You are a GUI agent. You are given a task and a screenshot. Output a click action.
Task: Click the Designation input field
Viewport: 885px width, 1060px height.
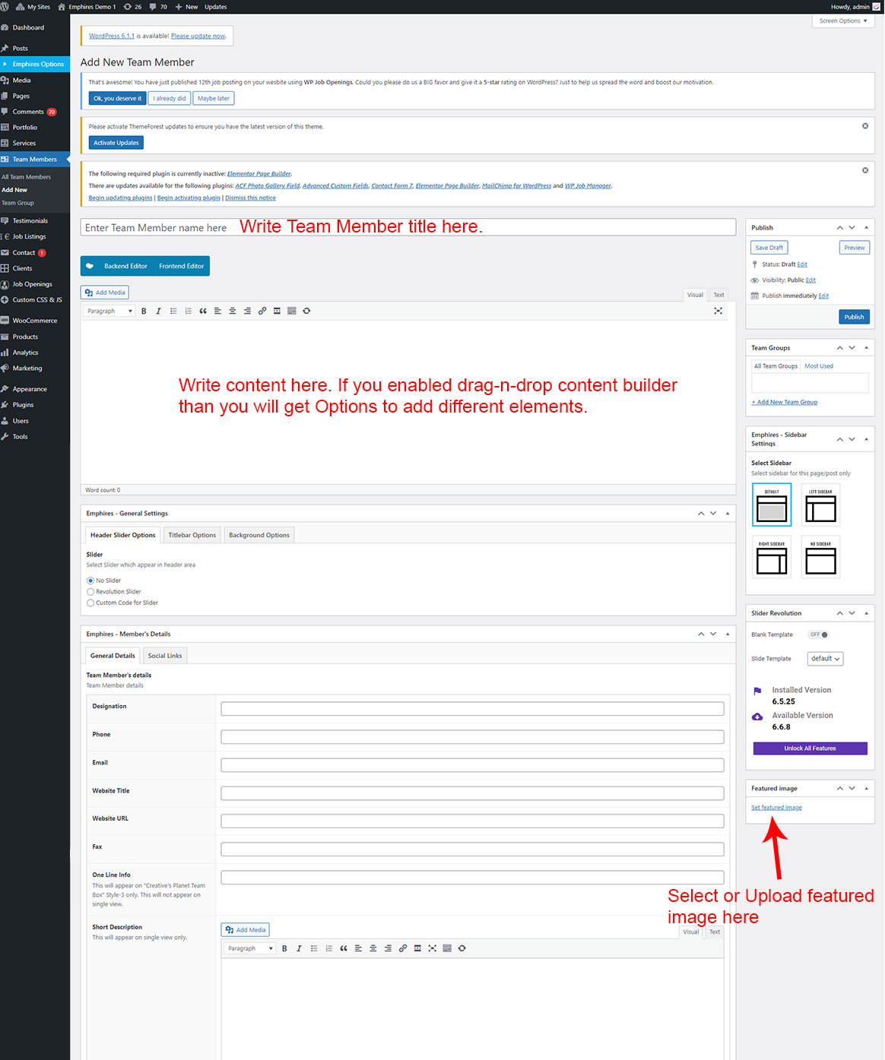471,708
